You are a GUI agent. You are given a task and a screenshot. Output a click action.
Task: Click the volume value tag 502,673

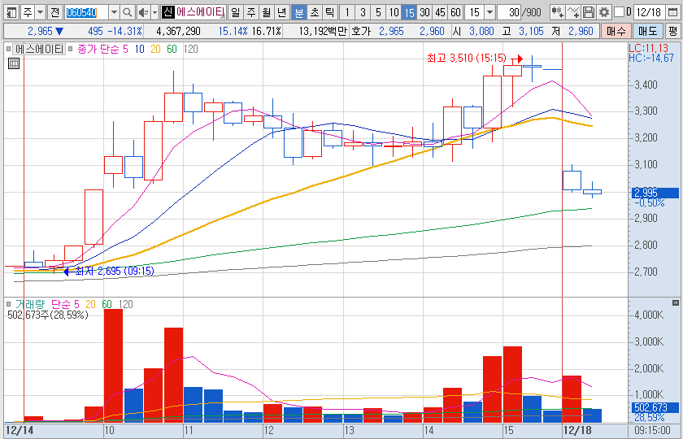655,408
